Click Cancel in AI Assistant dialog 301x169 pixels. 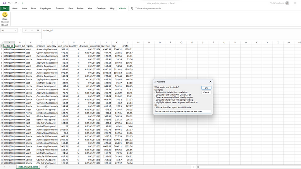pos(206,92)
